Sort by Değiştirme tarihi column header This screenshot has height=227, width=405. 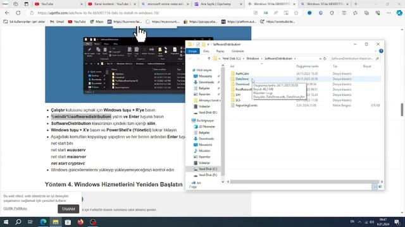tap(307, 66)
